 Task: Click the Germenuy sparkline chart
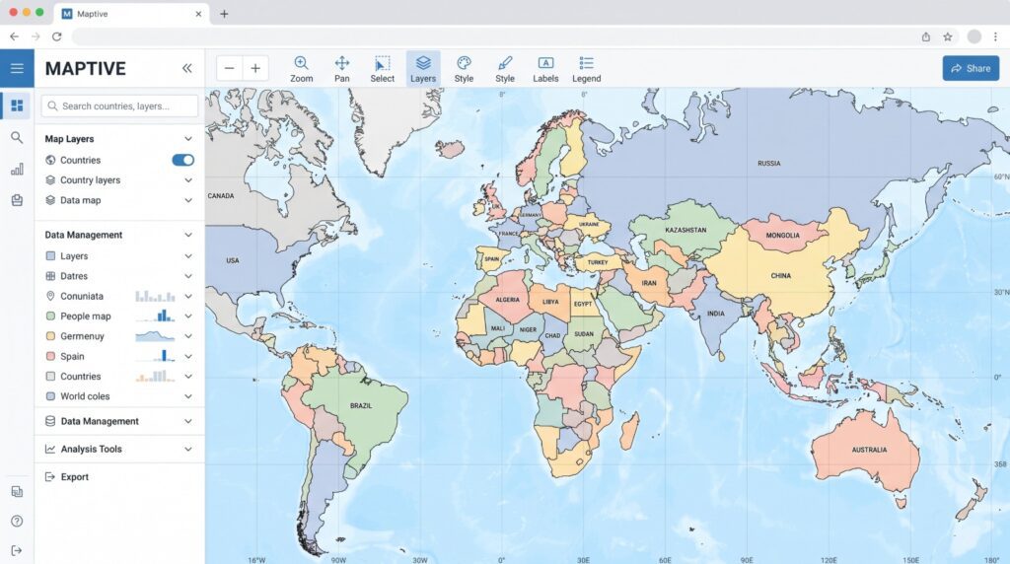click(155, 336)
